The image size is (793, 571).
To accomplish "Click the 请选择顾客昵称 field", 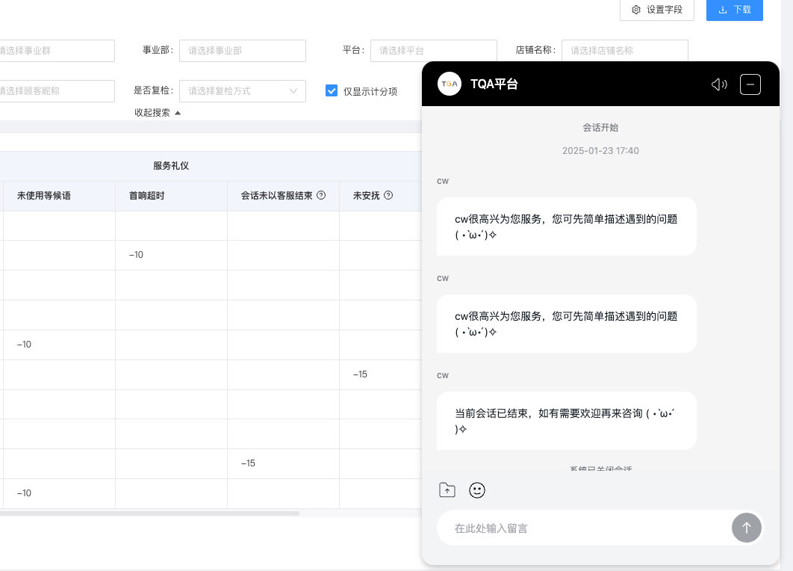I will coord(57,91).
